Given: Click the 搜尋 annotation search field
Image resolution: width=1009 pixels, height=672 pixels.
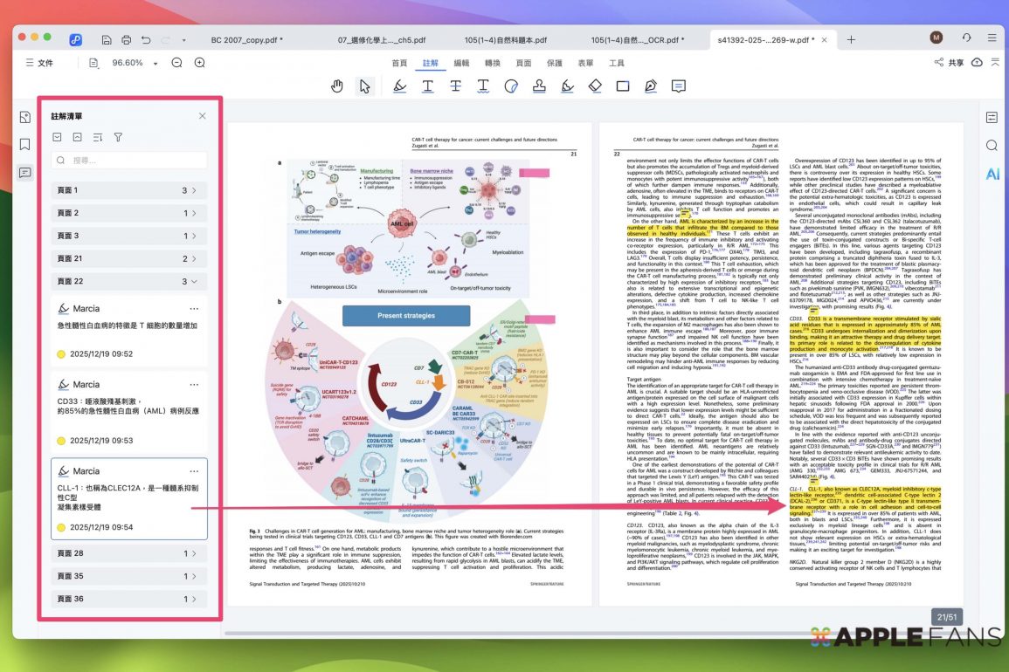Looking at the screenshot, I should click(129, 161).
